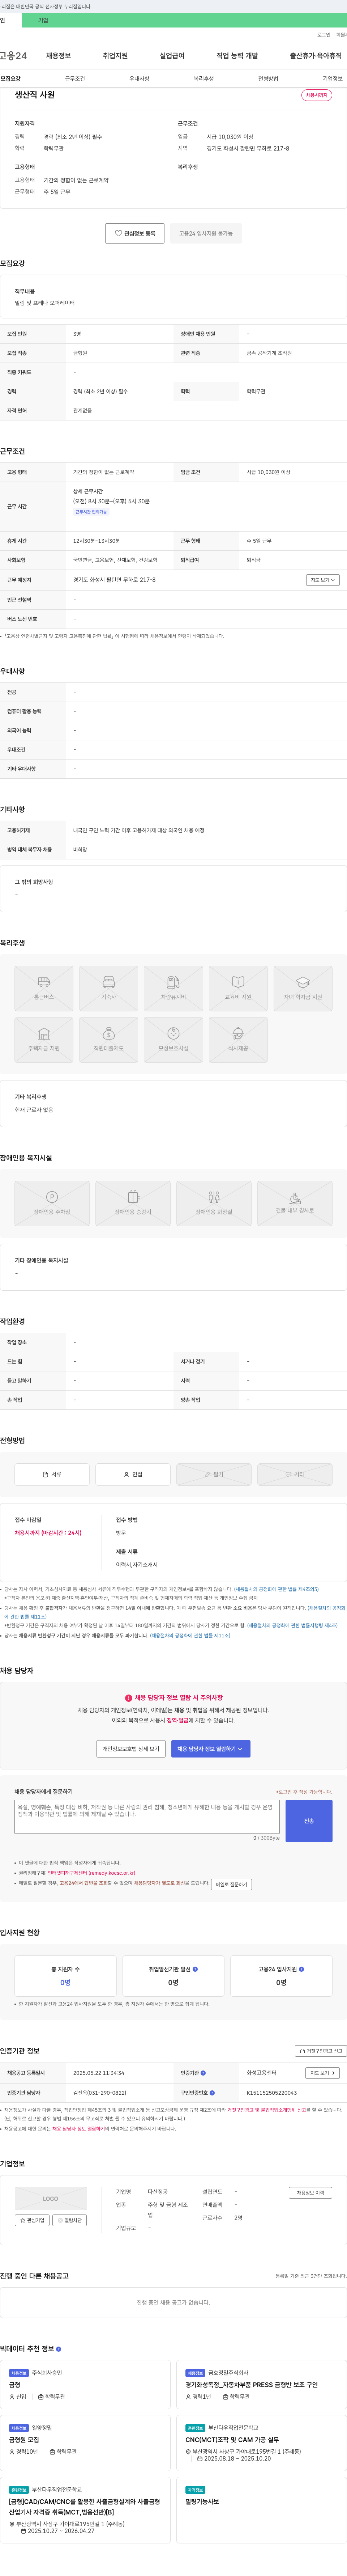The width and height of the screenshot is (347, 2576).
Task: Expand 채용 담당자 정보 열람하기
Action: click(211, 1749)
